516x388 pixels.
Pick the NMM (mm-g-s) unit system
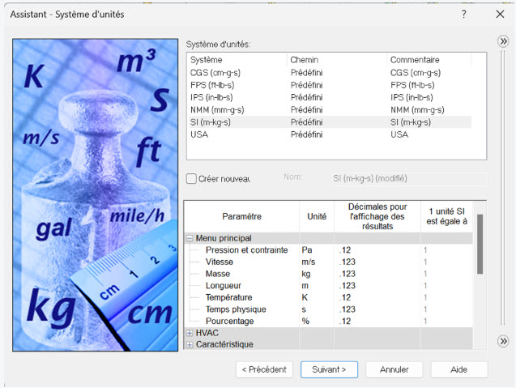pyautogui.click(x=216, y=109)
